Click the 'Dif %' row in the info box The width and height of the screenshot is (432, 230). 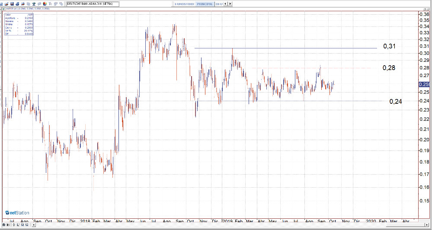point(19,31)
